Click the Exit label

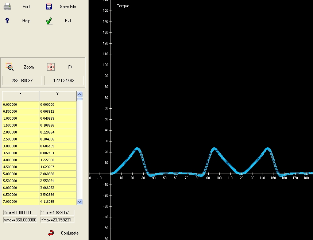point(68,21)
